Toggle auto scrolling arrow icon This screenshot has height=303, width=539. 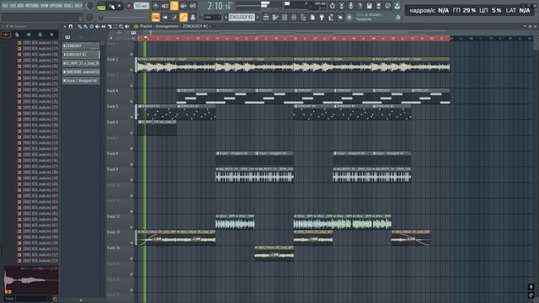pos(165,17)
